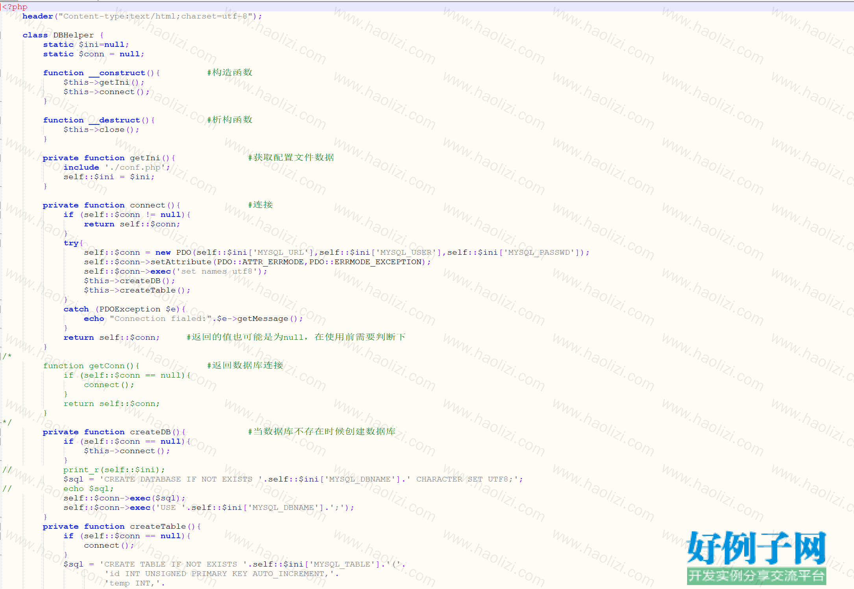854x589 pixels.
Task: Click the "<?php" opening tag
Action: (15, 7)
